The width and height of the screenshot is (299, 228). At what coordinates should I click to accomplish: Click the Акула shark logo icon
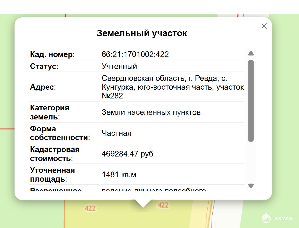coord(266,218)
